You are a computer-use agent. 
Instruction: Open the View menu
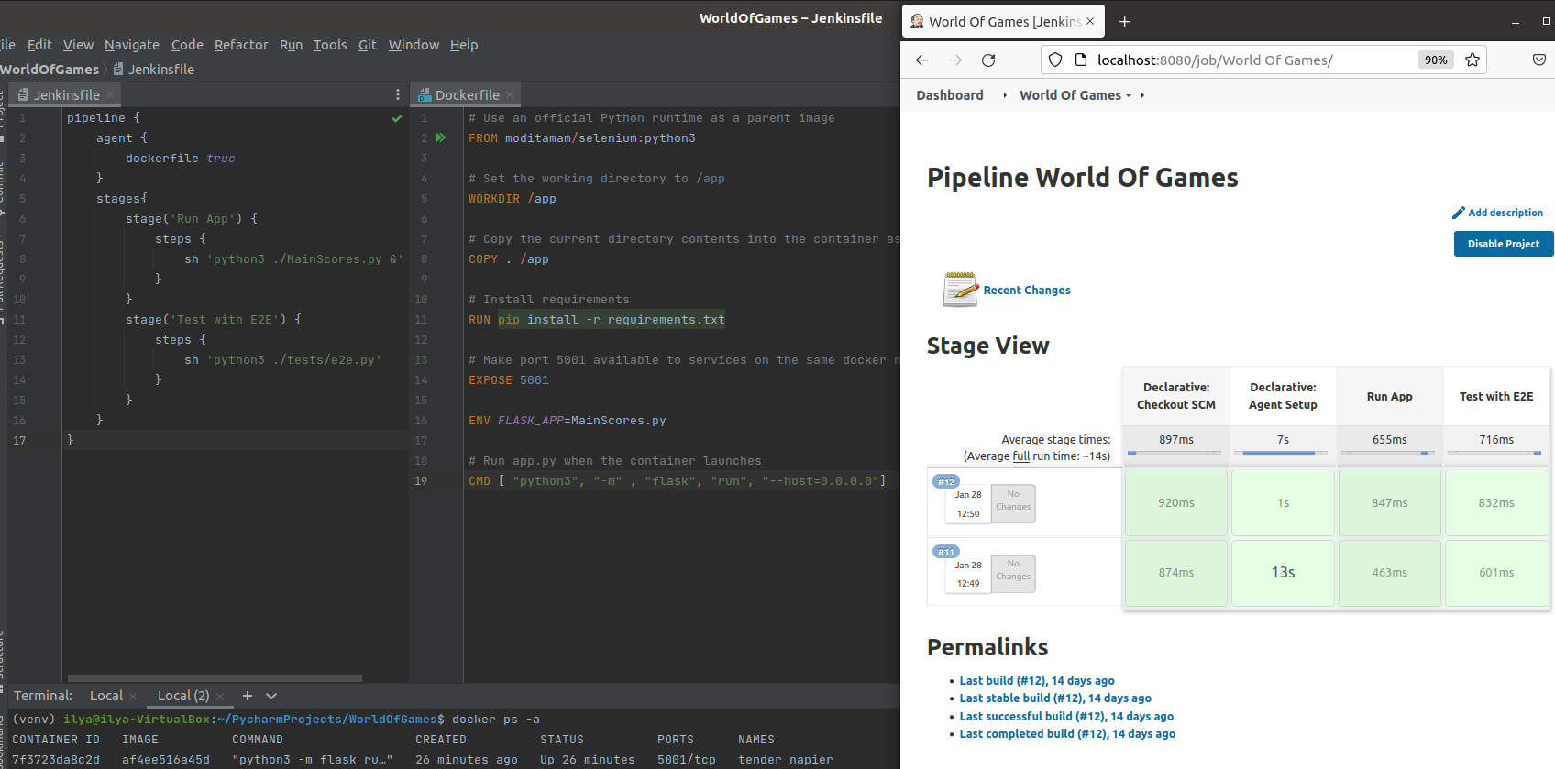(78, 45)
